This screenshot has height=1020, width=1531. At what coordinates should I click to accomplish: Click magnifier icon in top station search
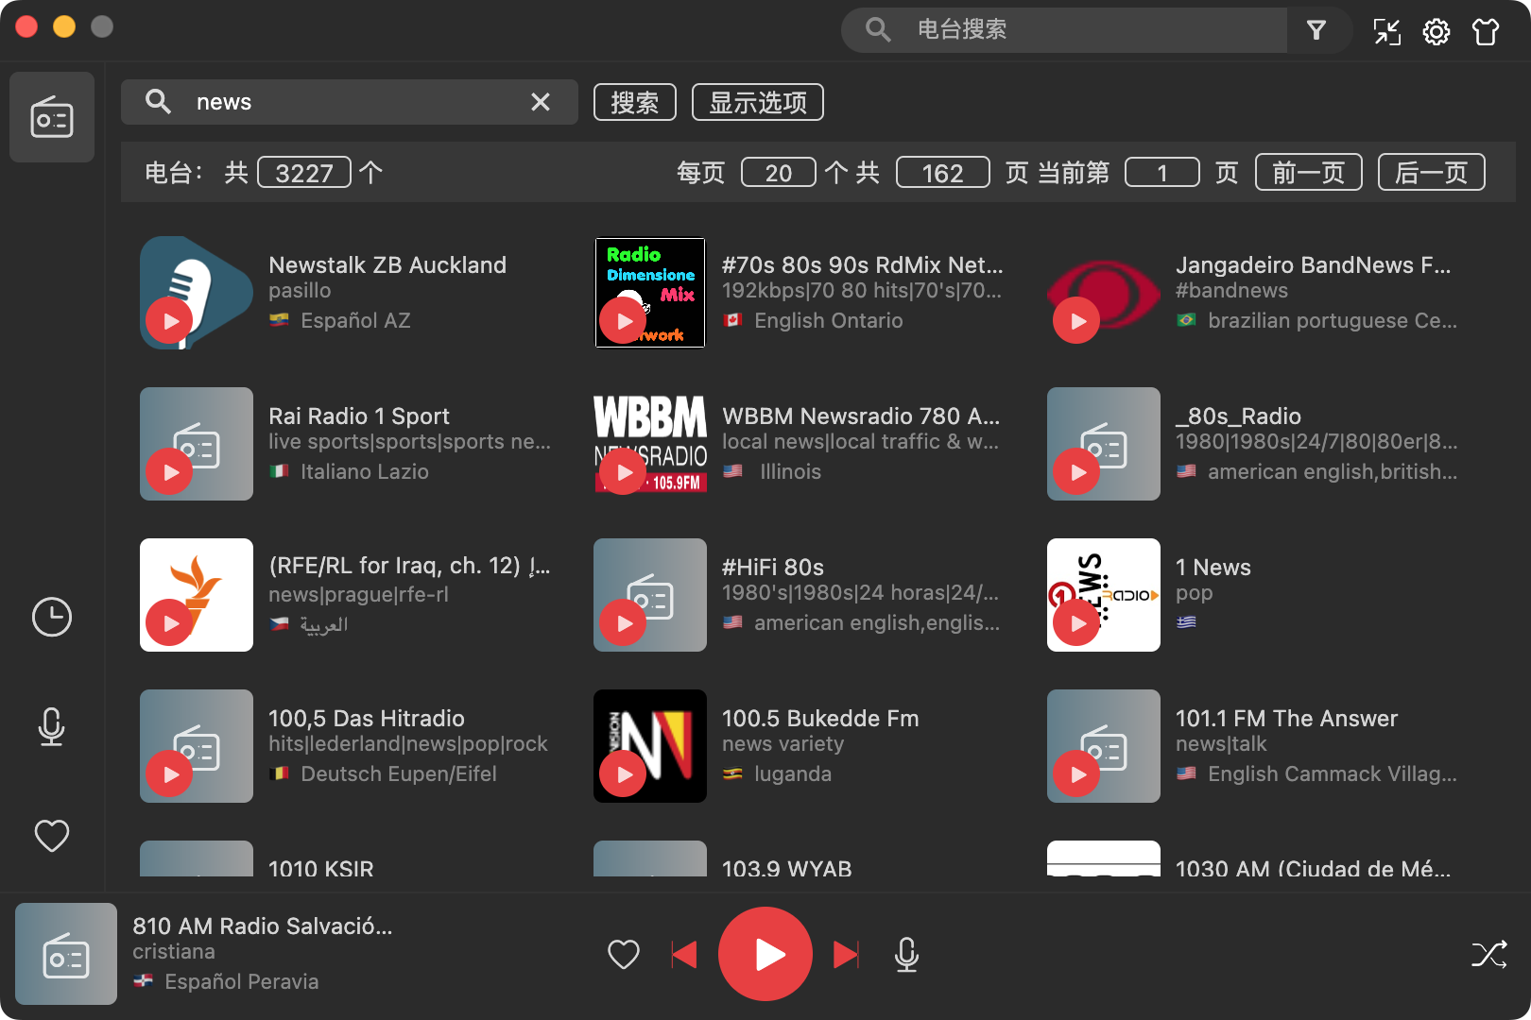pyautogui.click(x=878, y=30)
